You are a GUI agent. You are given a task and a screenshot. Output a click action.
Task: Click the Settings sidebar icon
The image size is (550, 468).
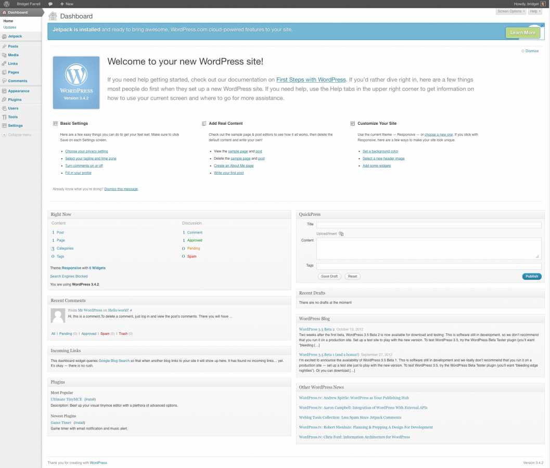[x=4, y=125]
